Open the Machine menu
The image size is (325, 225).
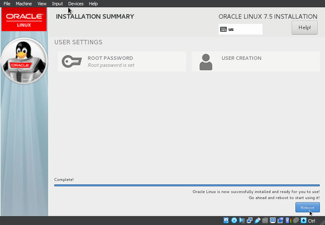24,4
